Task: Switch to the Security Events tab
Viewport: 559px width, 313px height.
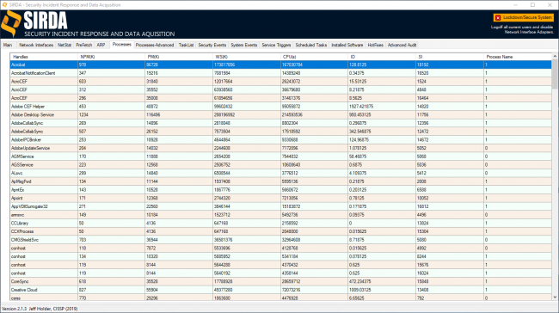Action: click(x=212, y=45)
